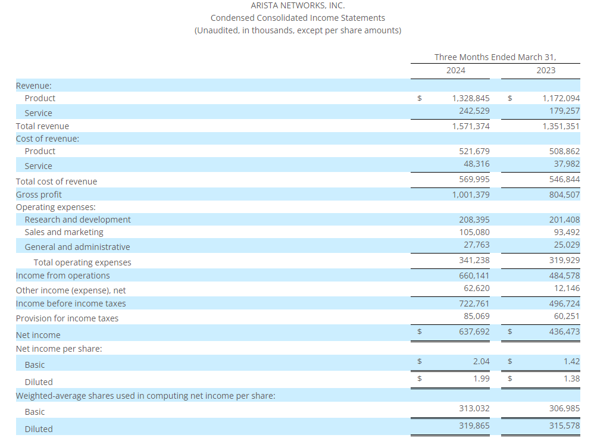This screenshot has width=594, height=441.
Task: Select service revenue value 242,529
Action: (x=474, y=111)
